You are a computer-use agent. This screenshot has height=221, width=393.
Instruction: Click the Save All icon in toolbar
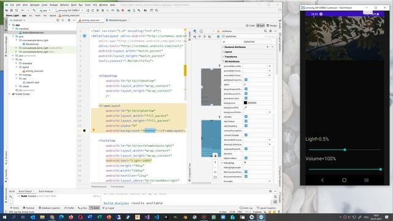pyautogui.click(x=12, y=10)
